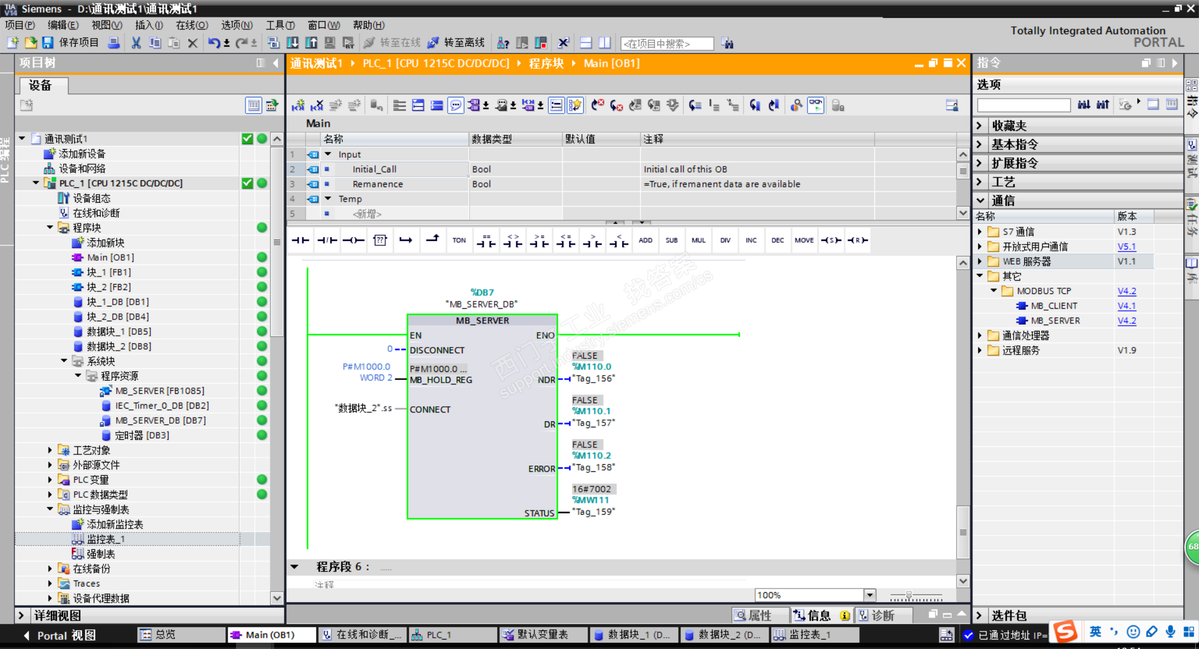Expand the Traces folder
This screenshot has width=1199, height=649.
pyautogui.click(x=50, y=583)
